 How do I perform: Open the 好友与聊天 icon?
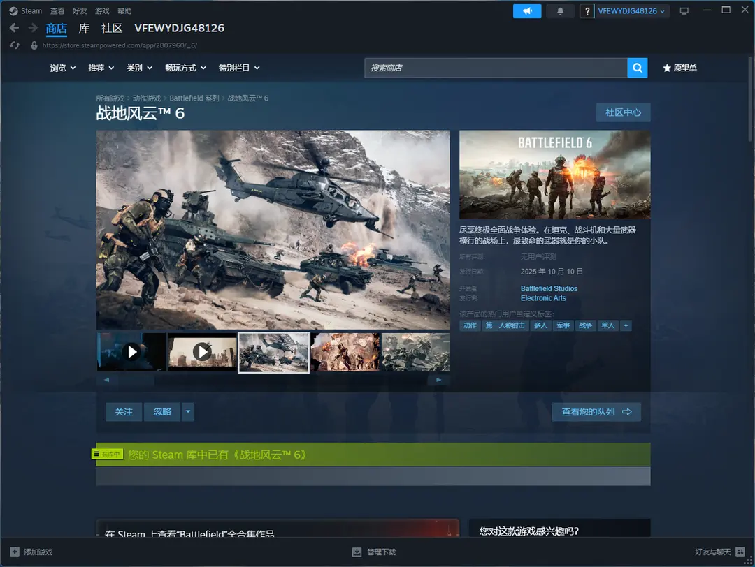(740, 552)
